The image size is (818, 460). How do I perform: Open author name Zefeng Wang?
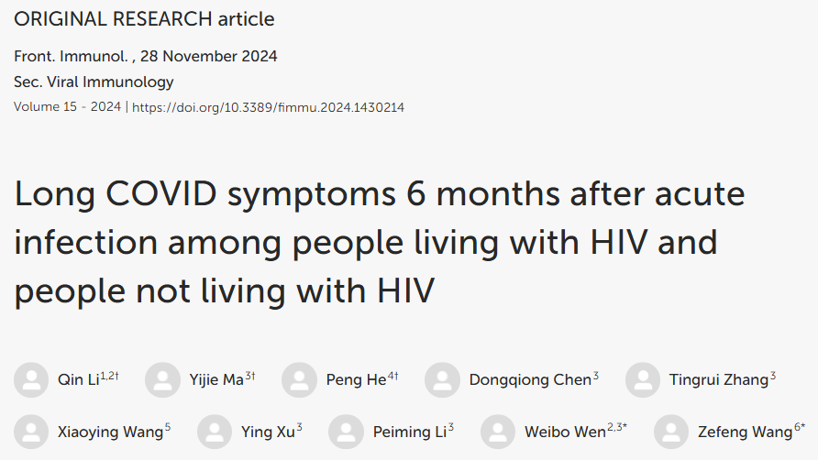pos(745,432)
